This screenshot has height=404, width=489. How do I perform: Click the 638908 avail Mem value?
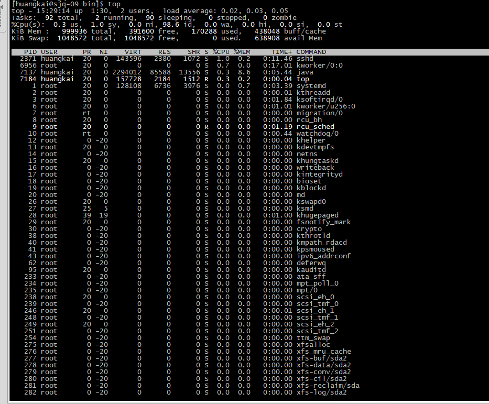pyautogui.click(x=267, y=38)
